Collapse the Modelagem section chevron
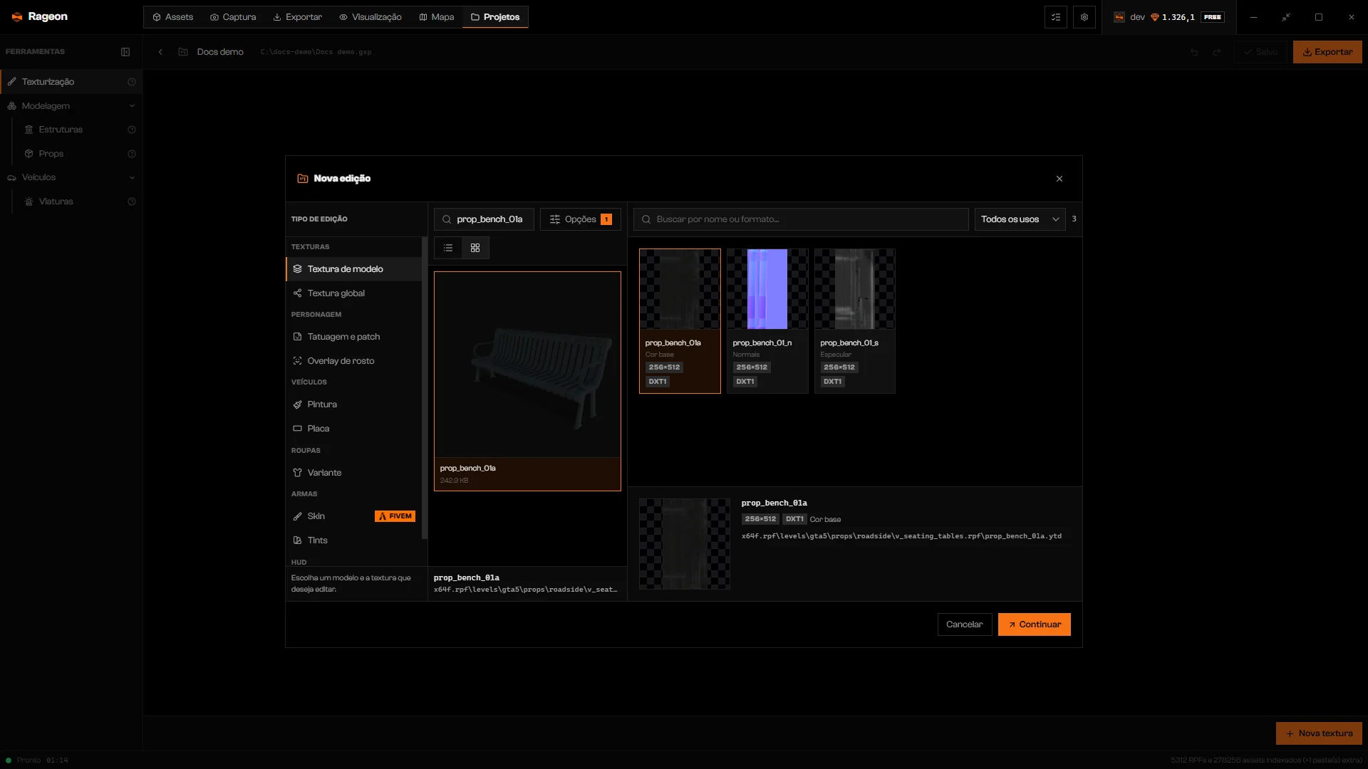The width and height of the screenshot is (1368, 769). (132, 106)
